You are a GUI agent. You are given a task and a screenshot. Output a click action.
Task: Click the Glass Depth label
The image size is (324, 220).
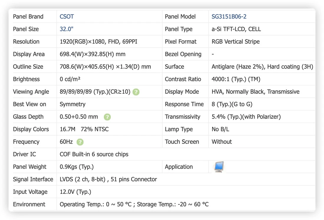28,117
